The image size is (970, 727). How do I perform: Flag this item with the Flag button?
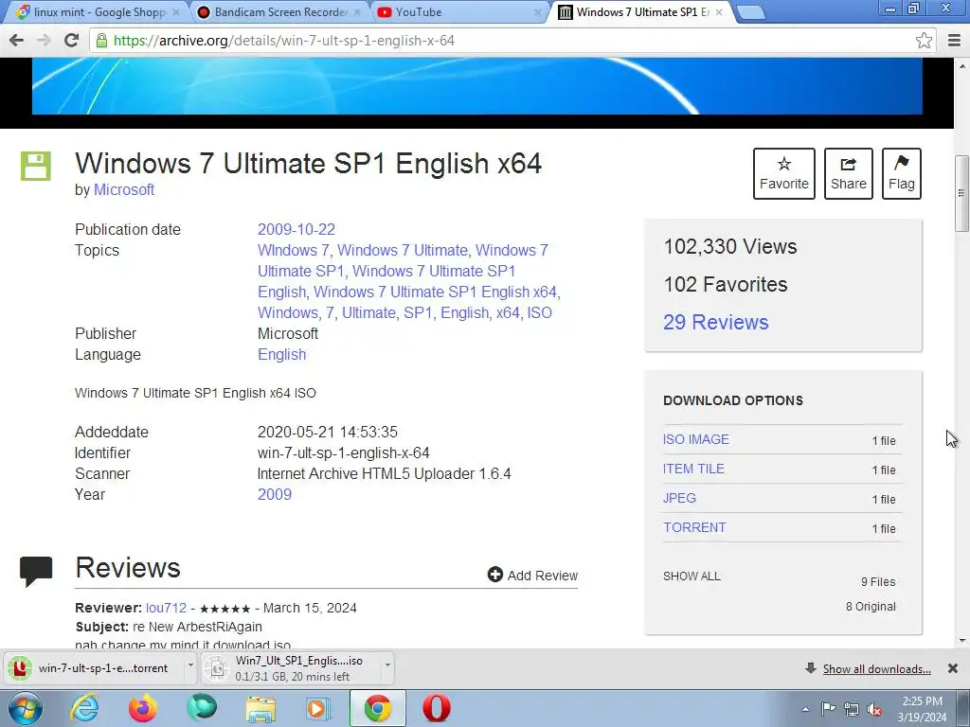coord(902,174)
